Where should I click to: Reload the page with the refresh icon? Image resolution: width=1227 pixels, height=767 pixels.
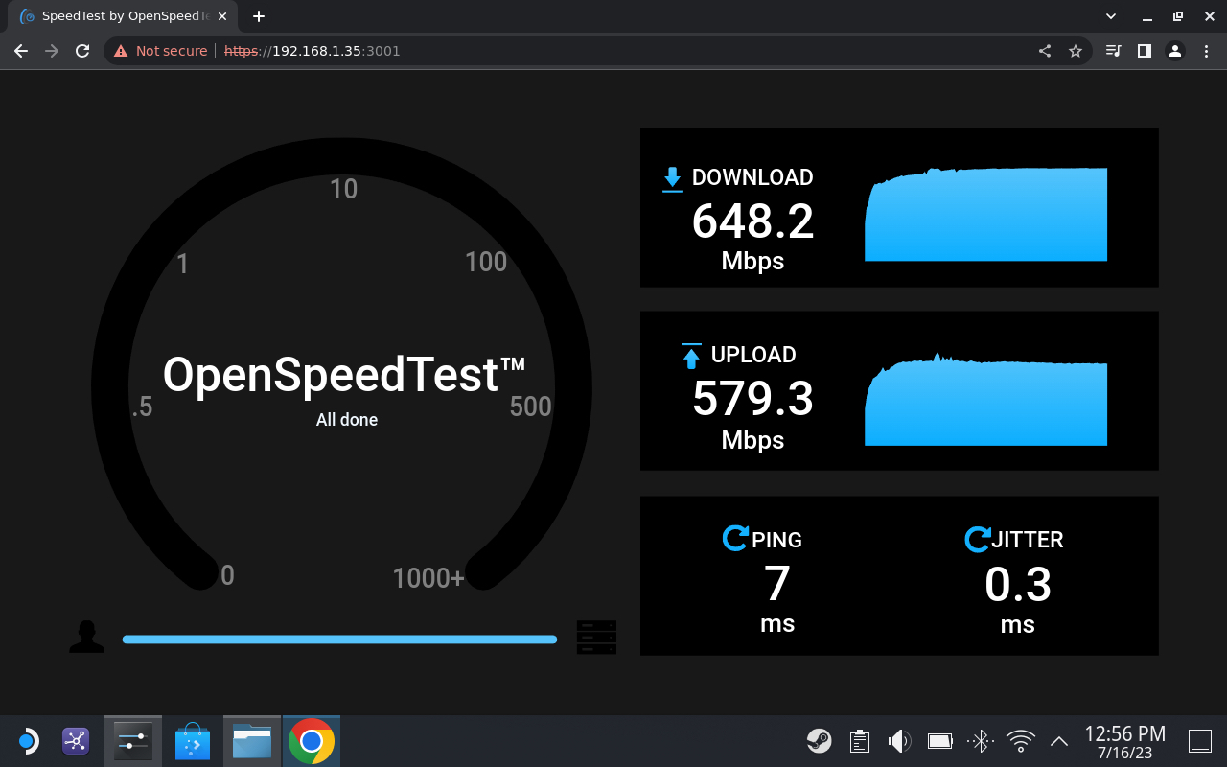click(x=82, y=51)
